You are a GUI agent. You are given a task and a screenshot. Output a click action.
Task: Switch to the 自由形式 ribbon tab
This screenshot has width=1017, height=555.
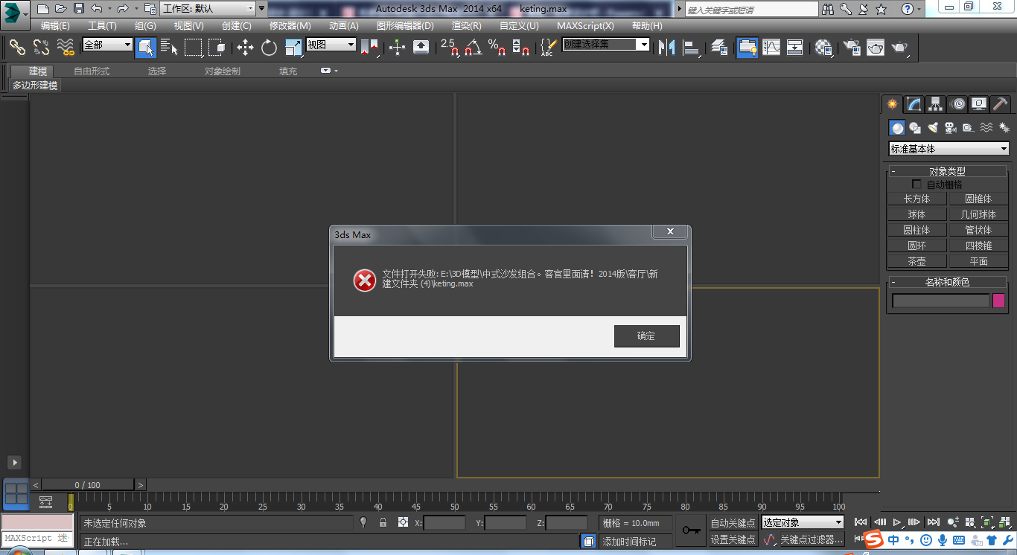[x=92, y=71]
